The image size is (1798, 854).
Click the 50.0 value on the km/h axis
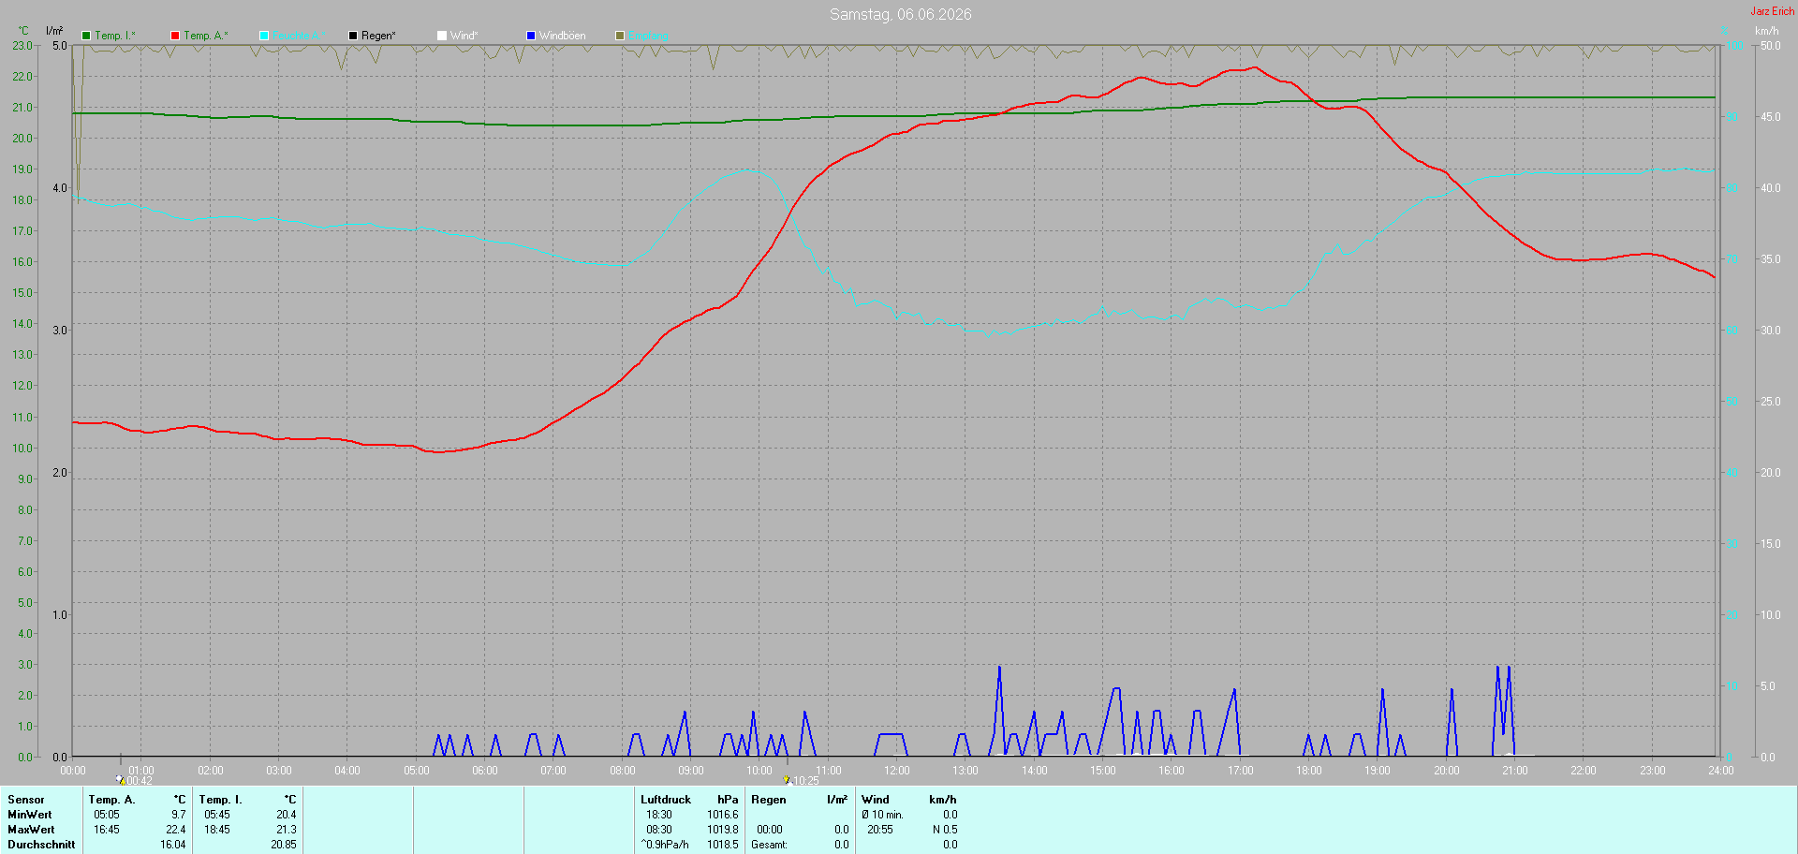coord(1771,46)
